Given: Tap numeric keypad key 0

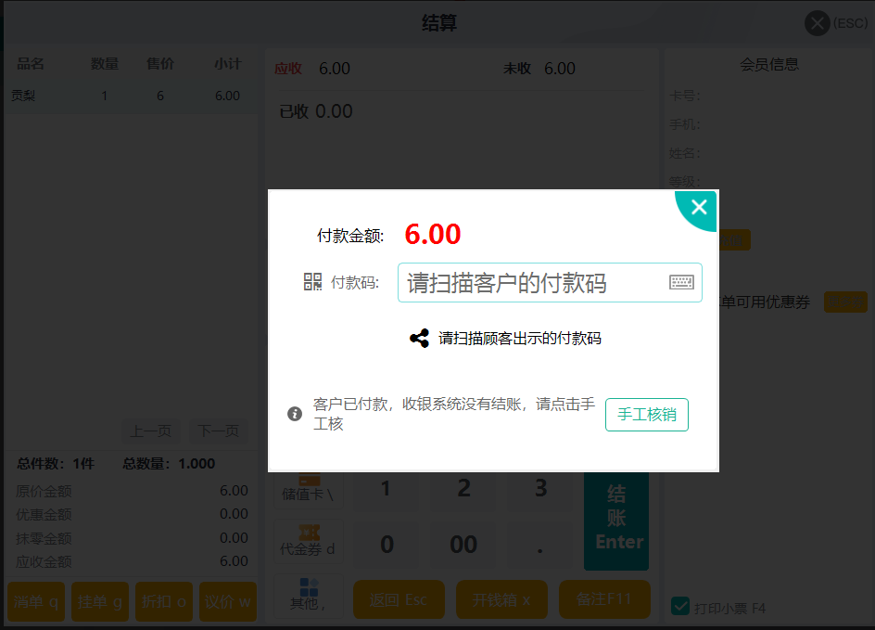Looking at the screenshot, I should coord(387,544).
